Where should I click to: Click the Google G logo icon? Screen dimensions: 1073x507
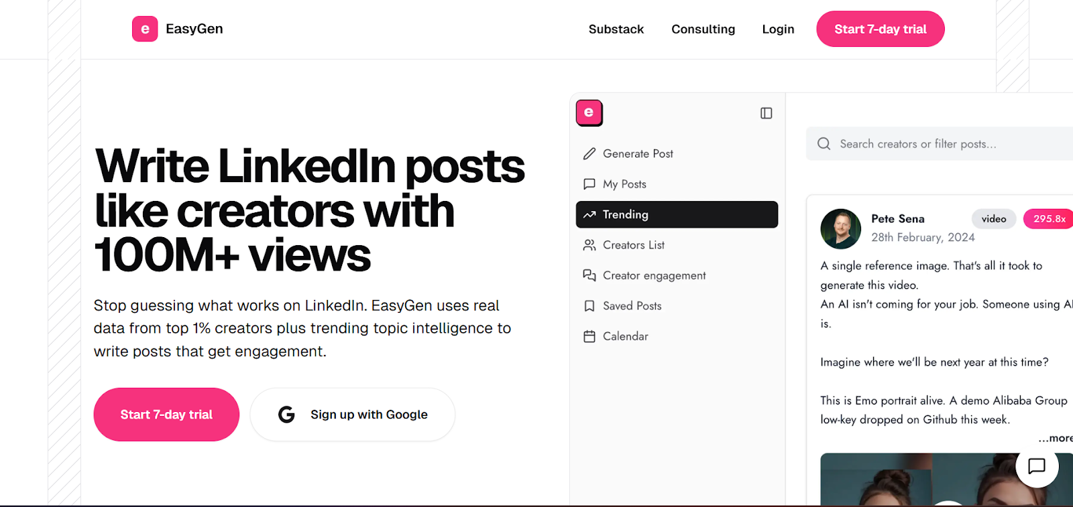pyautogui.click(x=286, y=415)
